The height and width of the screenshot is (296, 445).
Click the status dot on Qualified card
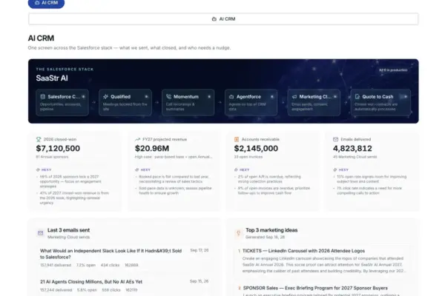(x=146, y=97)
